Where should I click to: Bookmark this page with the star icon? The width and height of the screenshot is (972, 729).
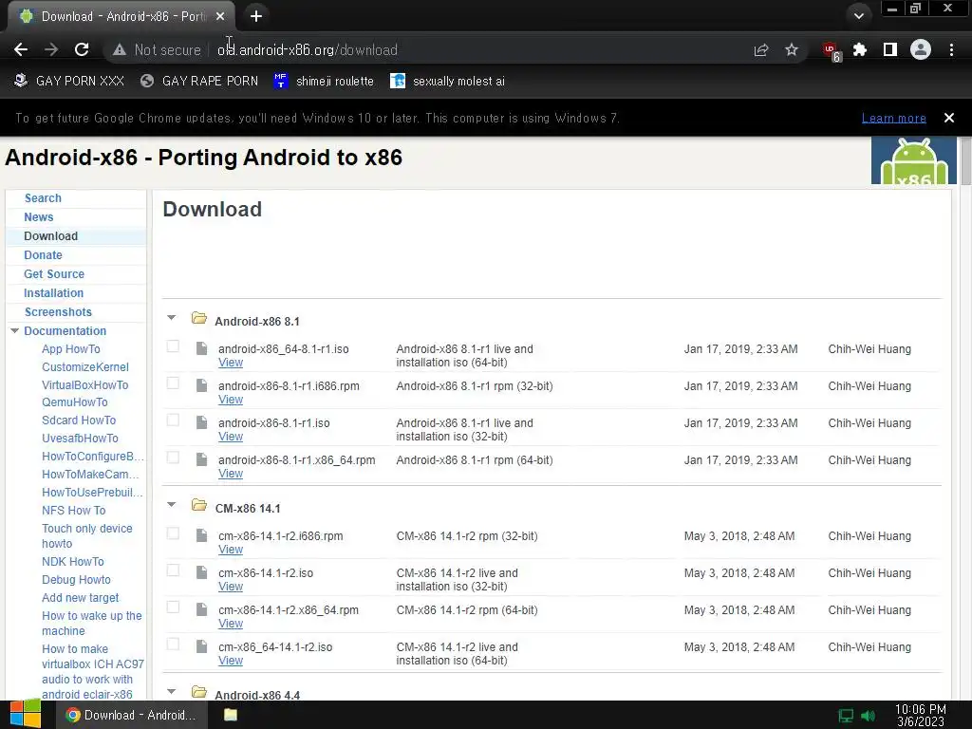tap(792, 49)
